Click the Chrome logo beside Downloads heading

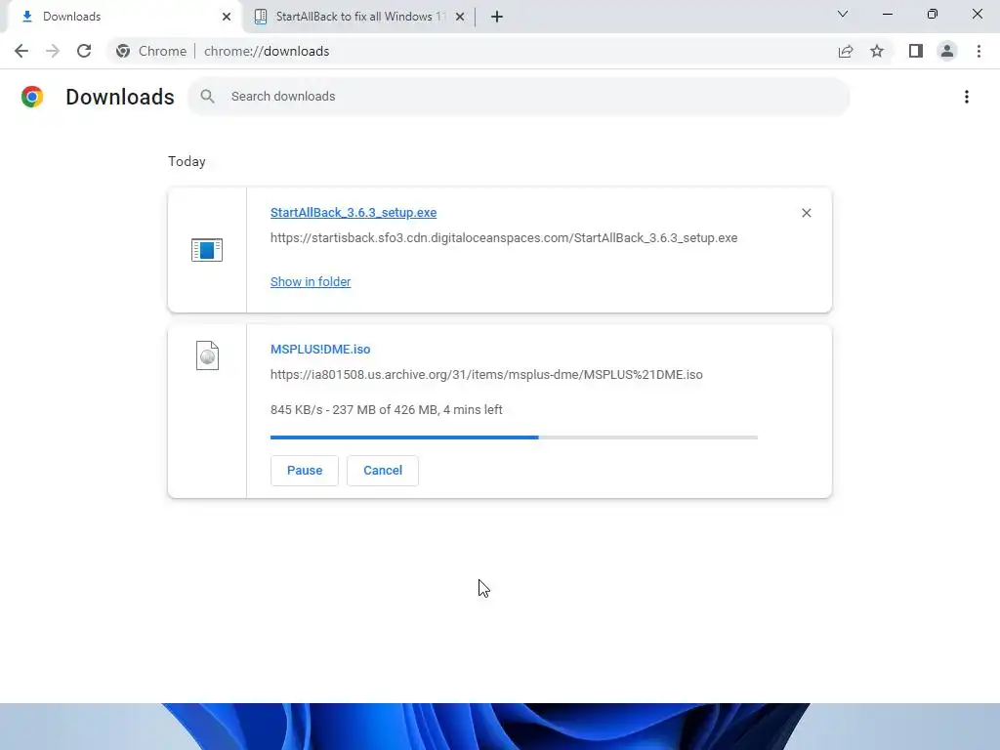32,97
